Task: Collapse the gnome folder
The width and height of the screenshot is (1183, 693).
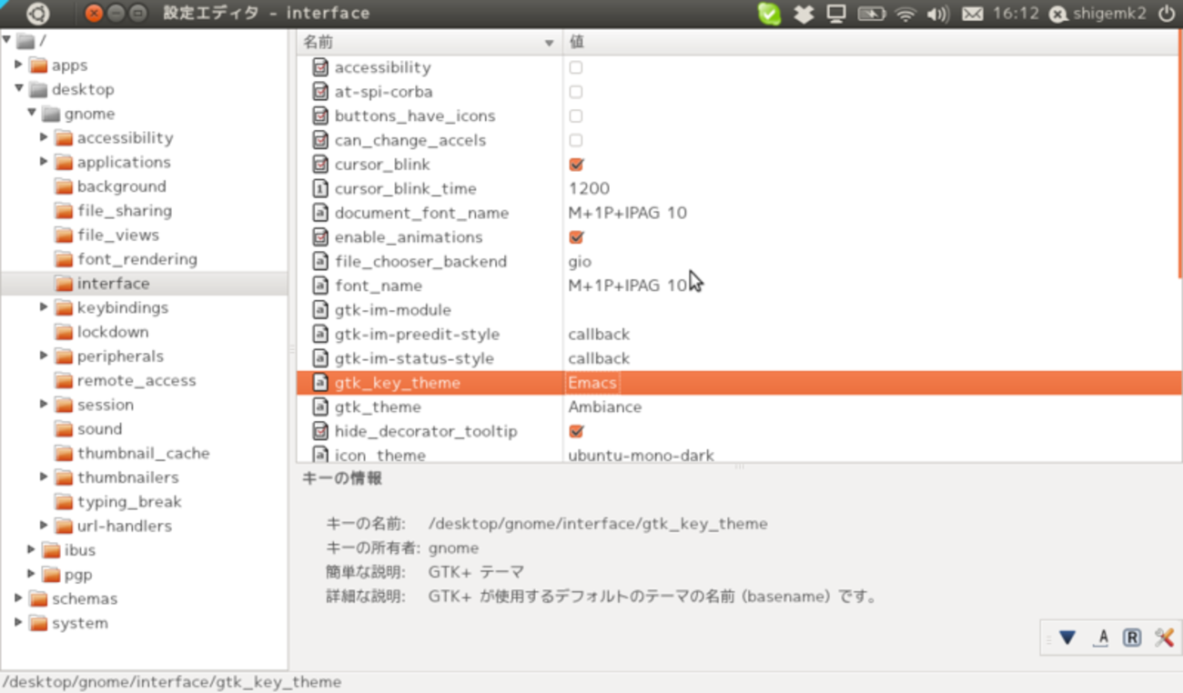Action: (32, 113)
